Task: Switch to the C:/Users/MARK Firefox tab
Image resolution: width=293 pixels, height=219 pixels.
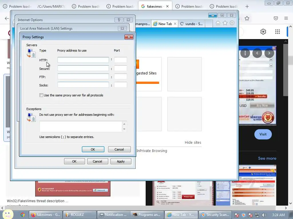Action: coord(51,6)
